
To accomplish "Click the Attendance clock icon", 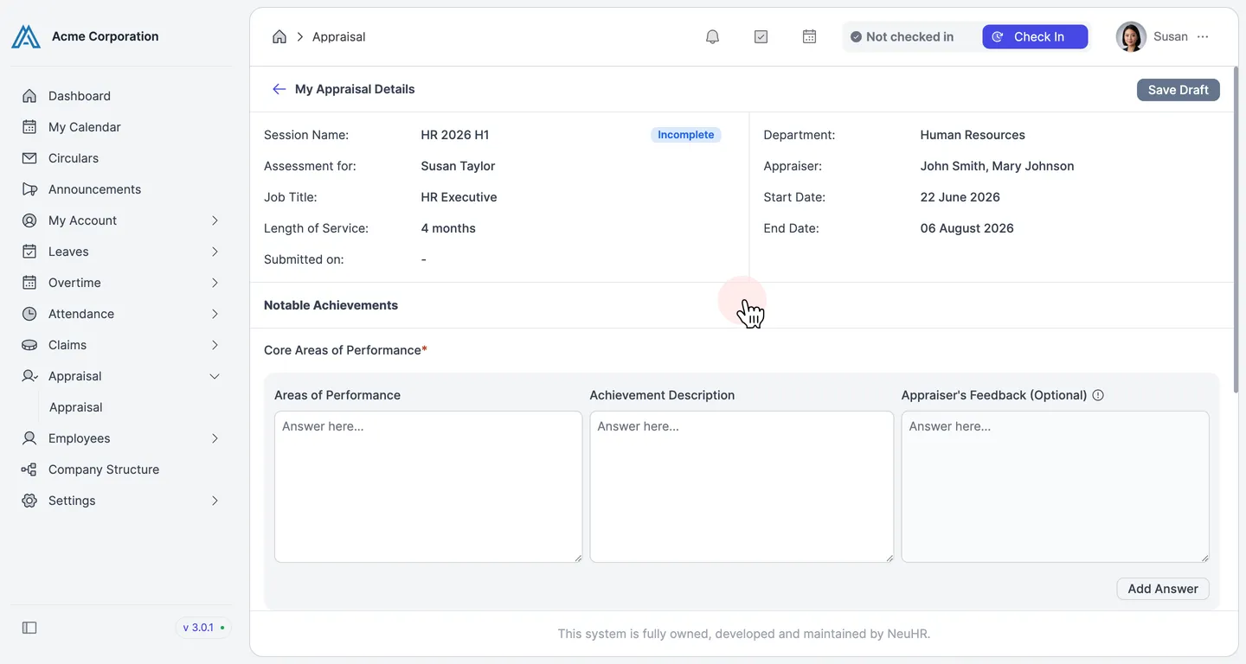I will [29, 314].
